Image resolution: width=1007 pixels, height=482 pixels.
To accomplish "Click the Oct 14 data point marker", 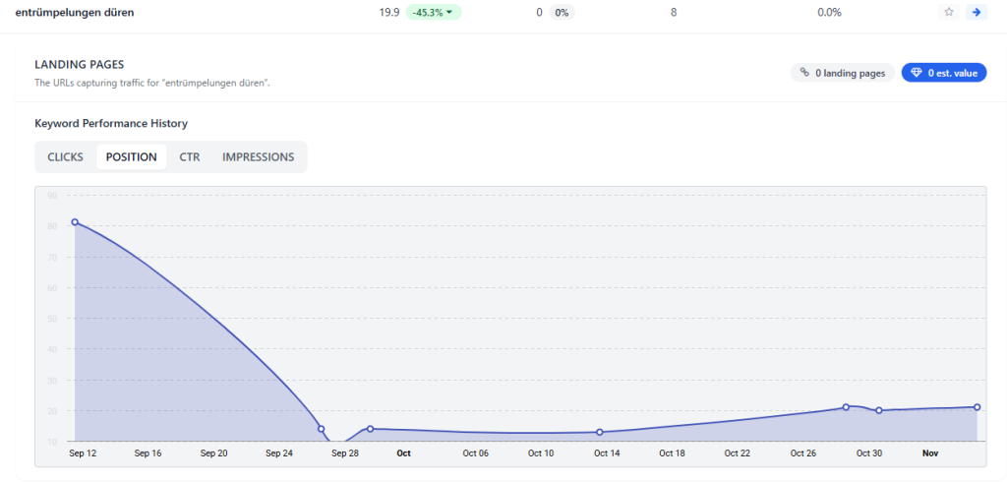I will [x=600, y=433].
